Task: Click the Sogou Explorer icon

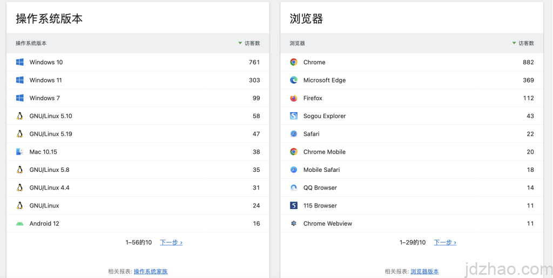Action: 294,116
